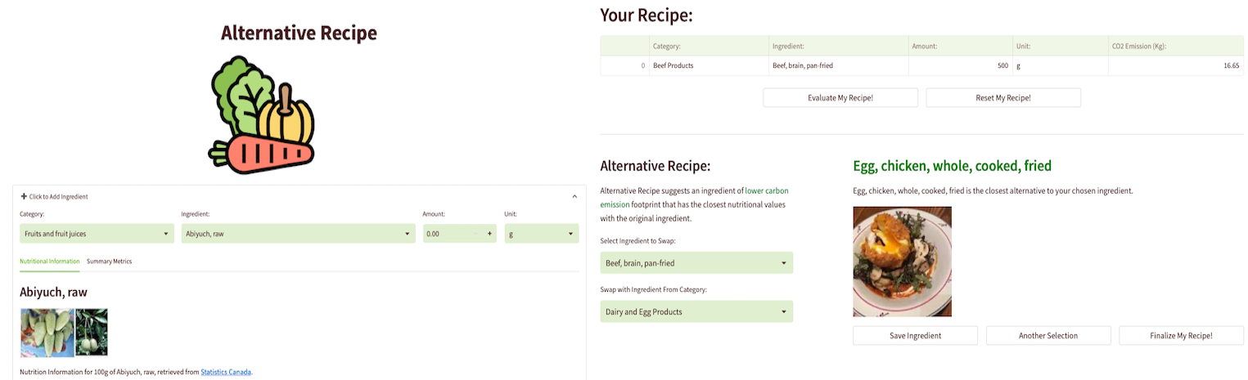This screenshot has height=380, width=1248.
Task: Open the Select Ingredient to Swap dropdown
Action: point(696,263)
